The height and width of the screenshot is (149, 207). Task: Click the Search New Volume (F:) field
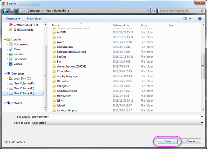[x=179, y=11]
